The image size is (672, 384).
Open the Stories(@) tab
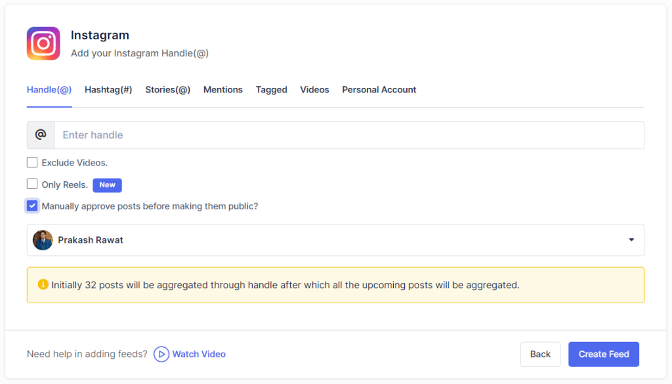click(168, 90)
